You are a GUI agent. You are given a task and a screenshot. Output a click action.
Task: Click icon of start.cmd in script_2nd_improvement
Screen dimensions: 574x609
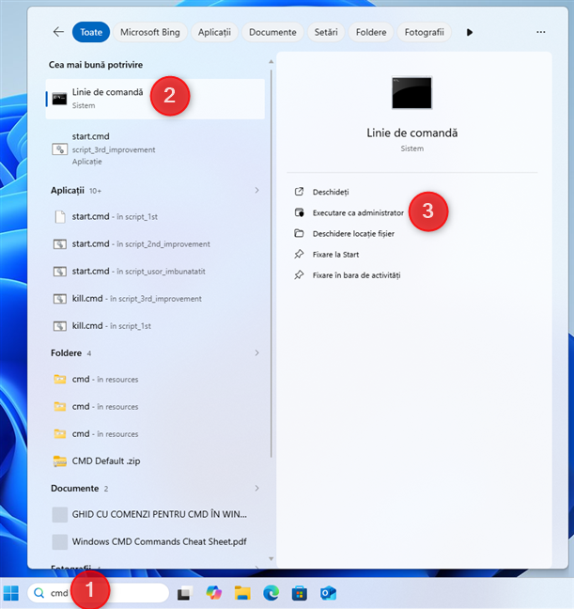pos(59,244)
